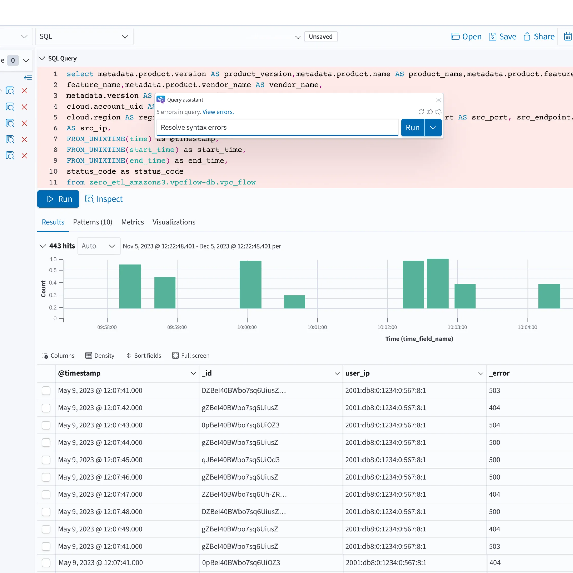Remove the first sidebar field
573x573 pixels.
[x=24, y=91]
